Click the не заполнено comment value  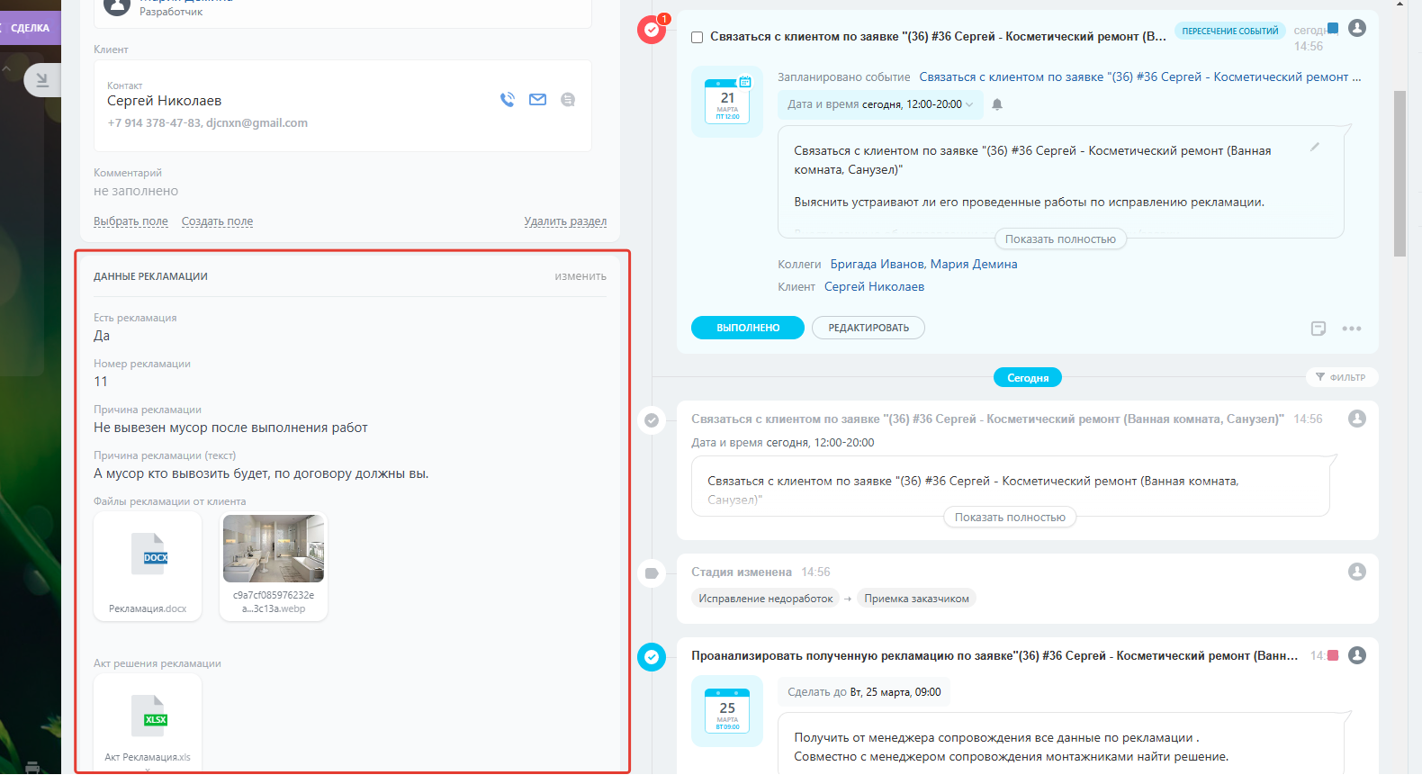136,191
